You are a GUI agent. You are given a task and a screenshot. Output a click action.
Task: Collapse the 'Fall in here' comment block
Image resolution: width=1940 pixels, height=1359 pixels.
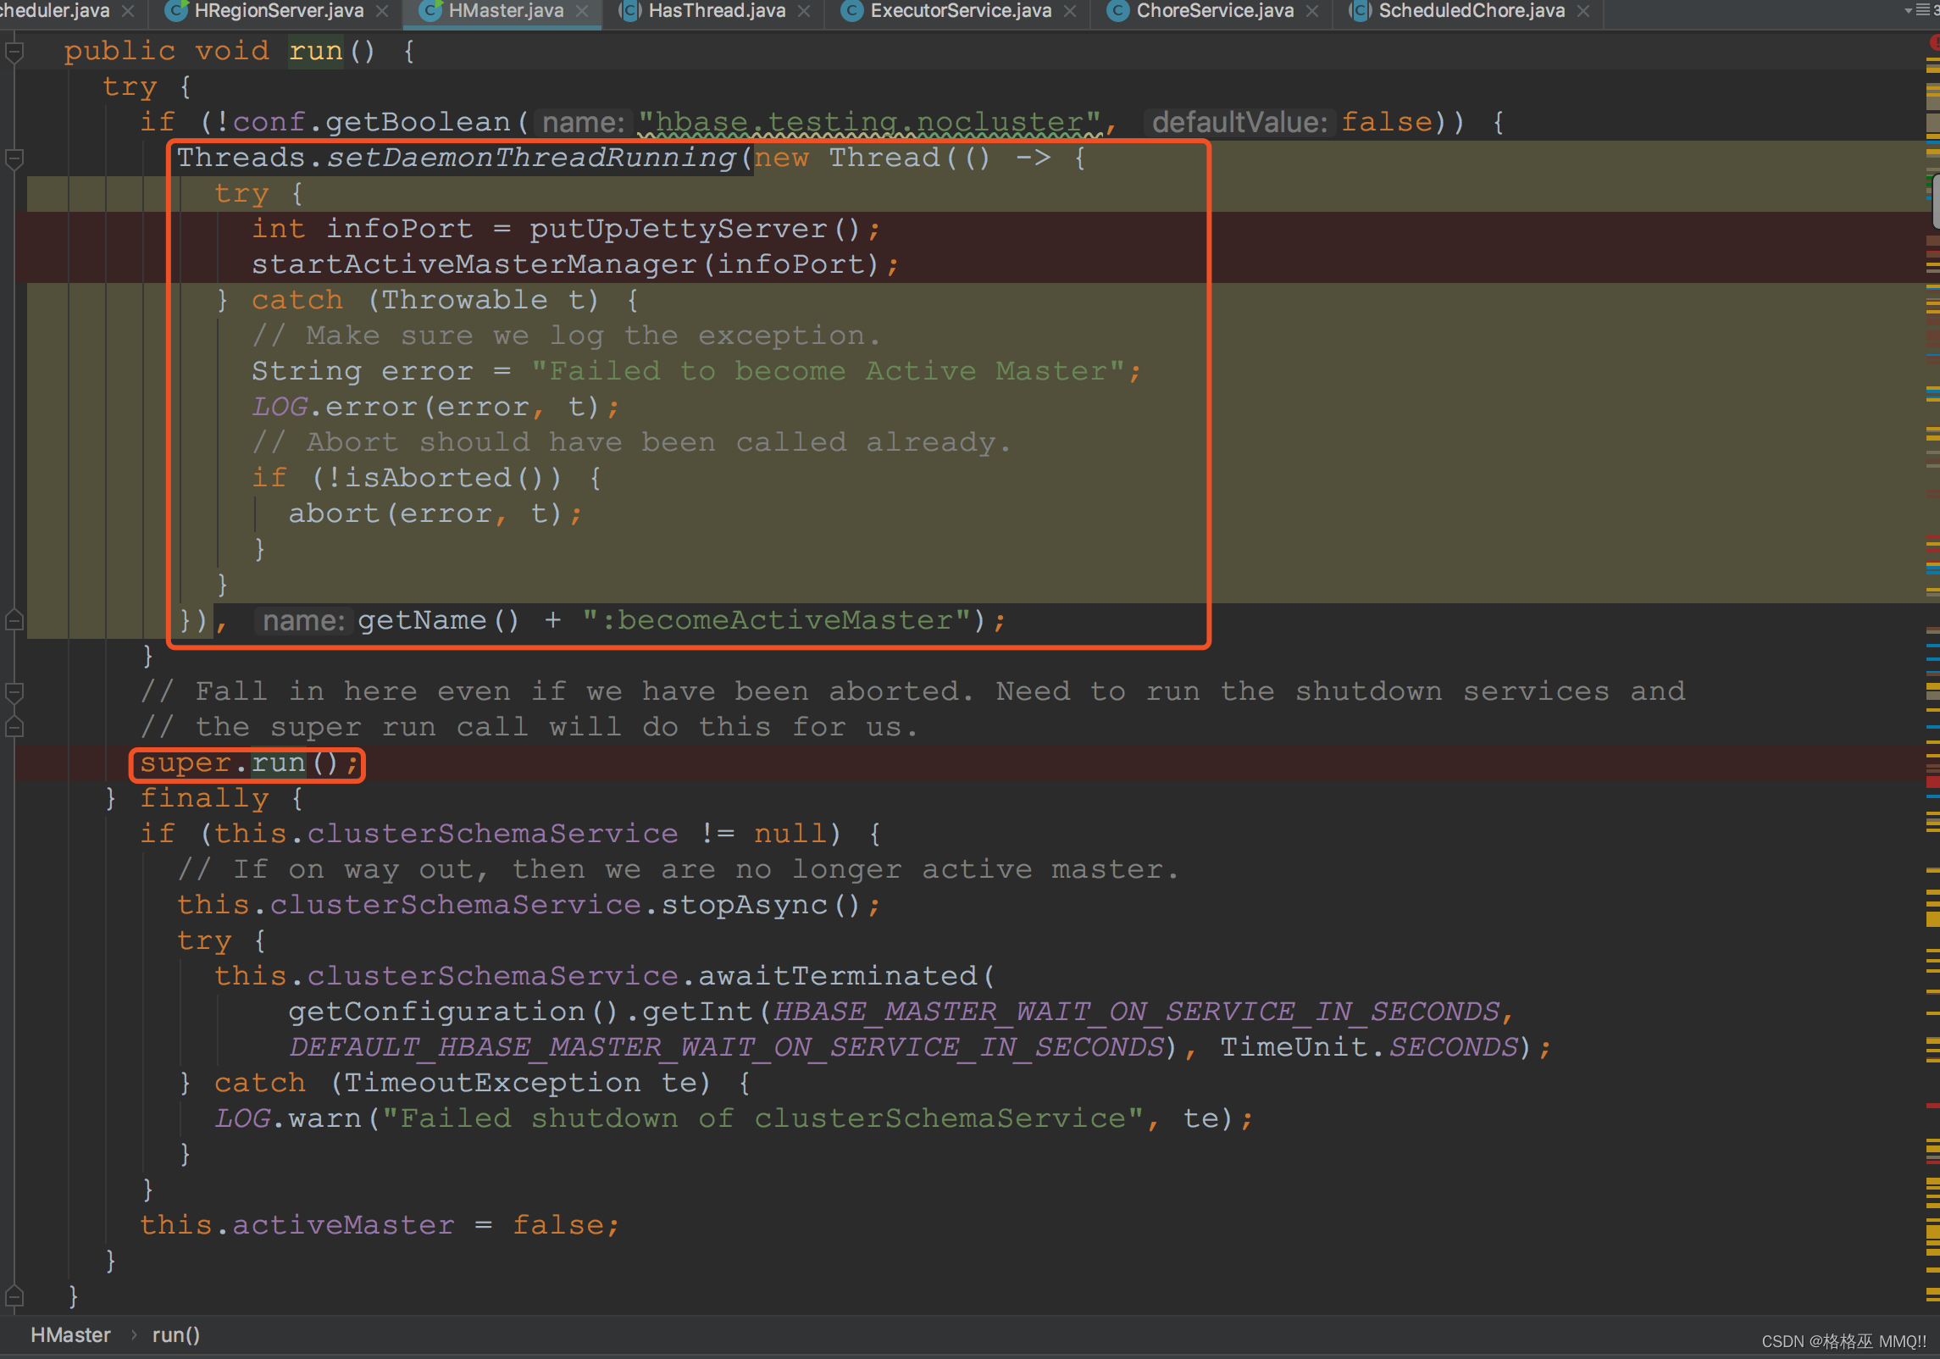[14, 692]
